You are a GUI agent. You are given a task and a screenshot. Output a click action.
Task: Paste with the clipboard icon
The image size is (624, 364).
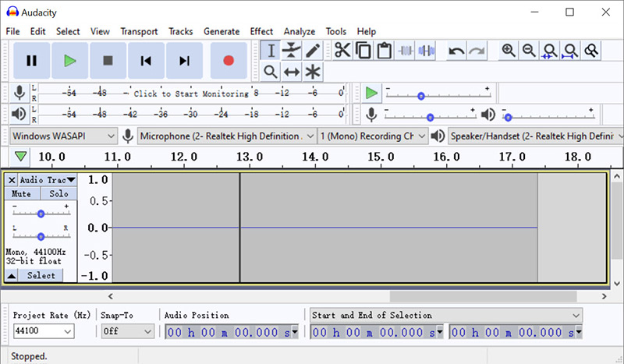(384, 51)
